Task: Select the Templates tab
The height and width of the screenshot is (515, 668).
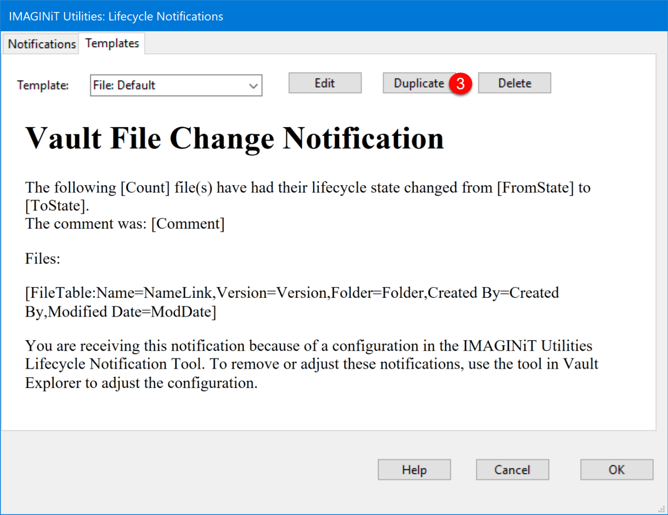Action: 112,43
